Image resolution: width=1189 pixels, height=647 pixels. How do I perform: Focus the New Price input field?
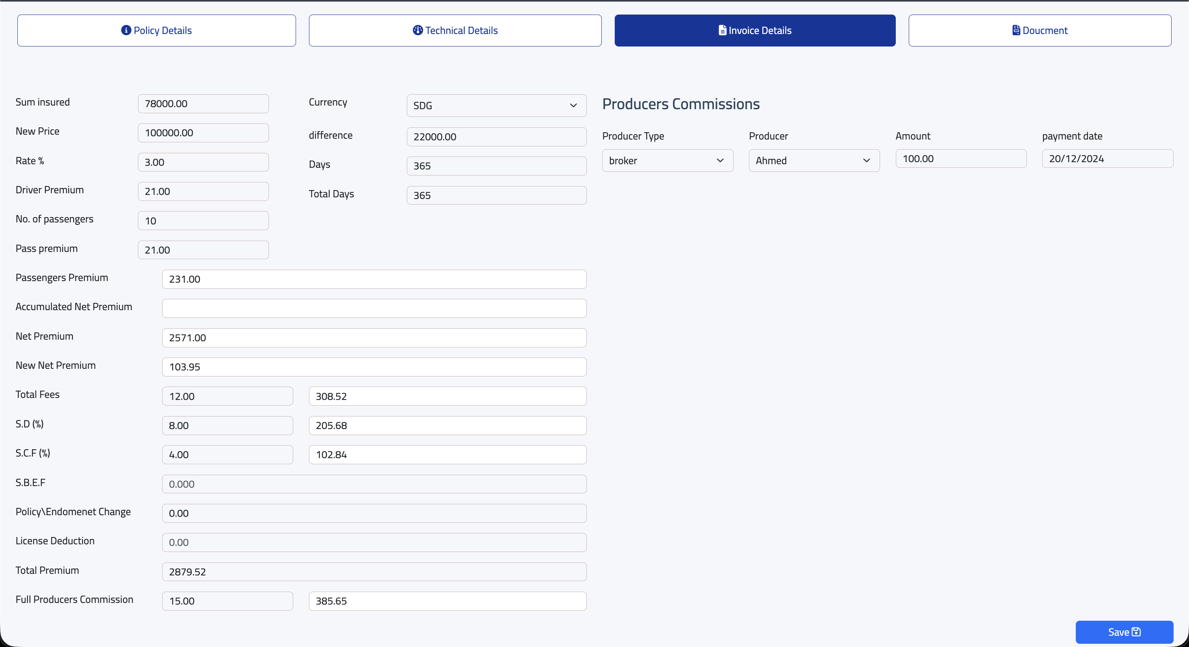click(x=203, y=133)
